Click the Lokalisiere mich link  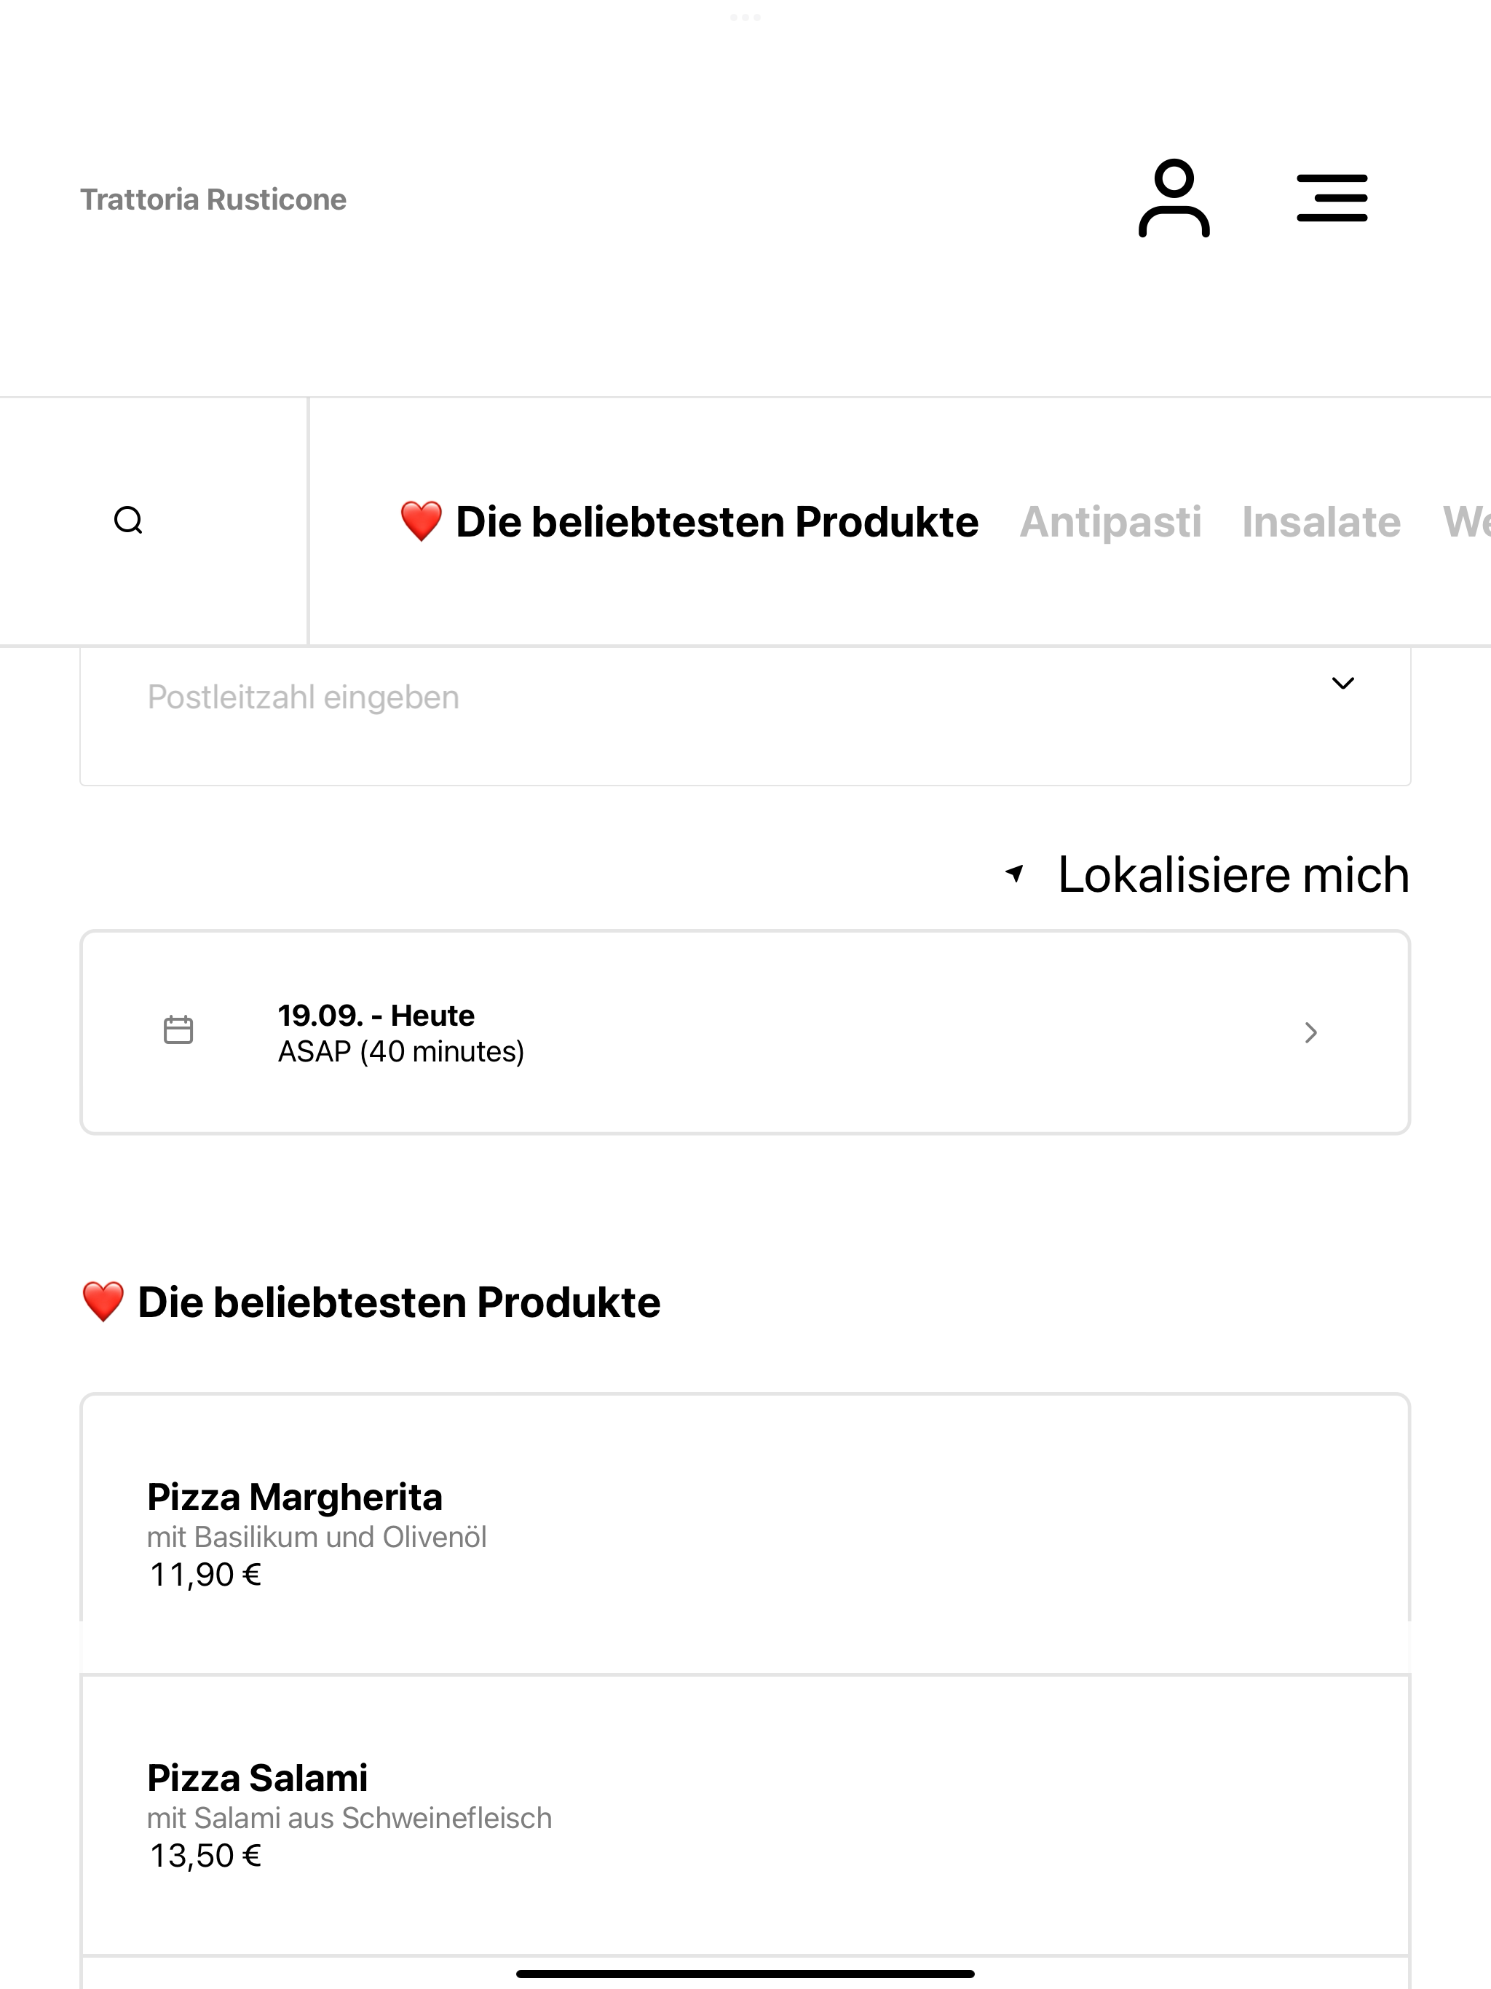pyautogui.click(x=1233, y=874)
